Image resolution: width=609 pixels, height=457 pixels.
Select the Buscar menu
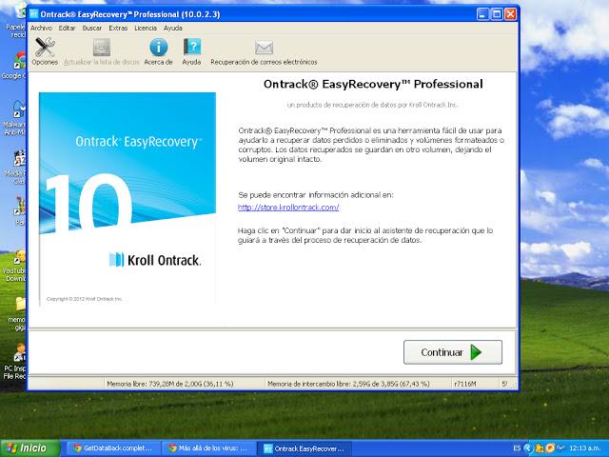pos(92,28)
